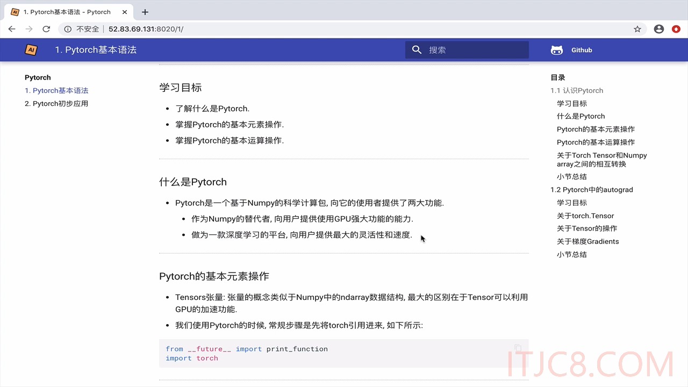Go to Pytorch的基本元素操作 contents entry
This screenshot has height=387, width=688.
596,130
